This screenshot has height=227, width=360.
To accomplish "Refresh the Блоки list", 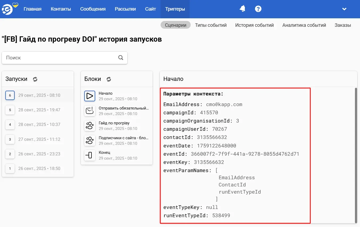I will coord(108,79).
